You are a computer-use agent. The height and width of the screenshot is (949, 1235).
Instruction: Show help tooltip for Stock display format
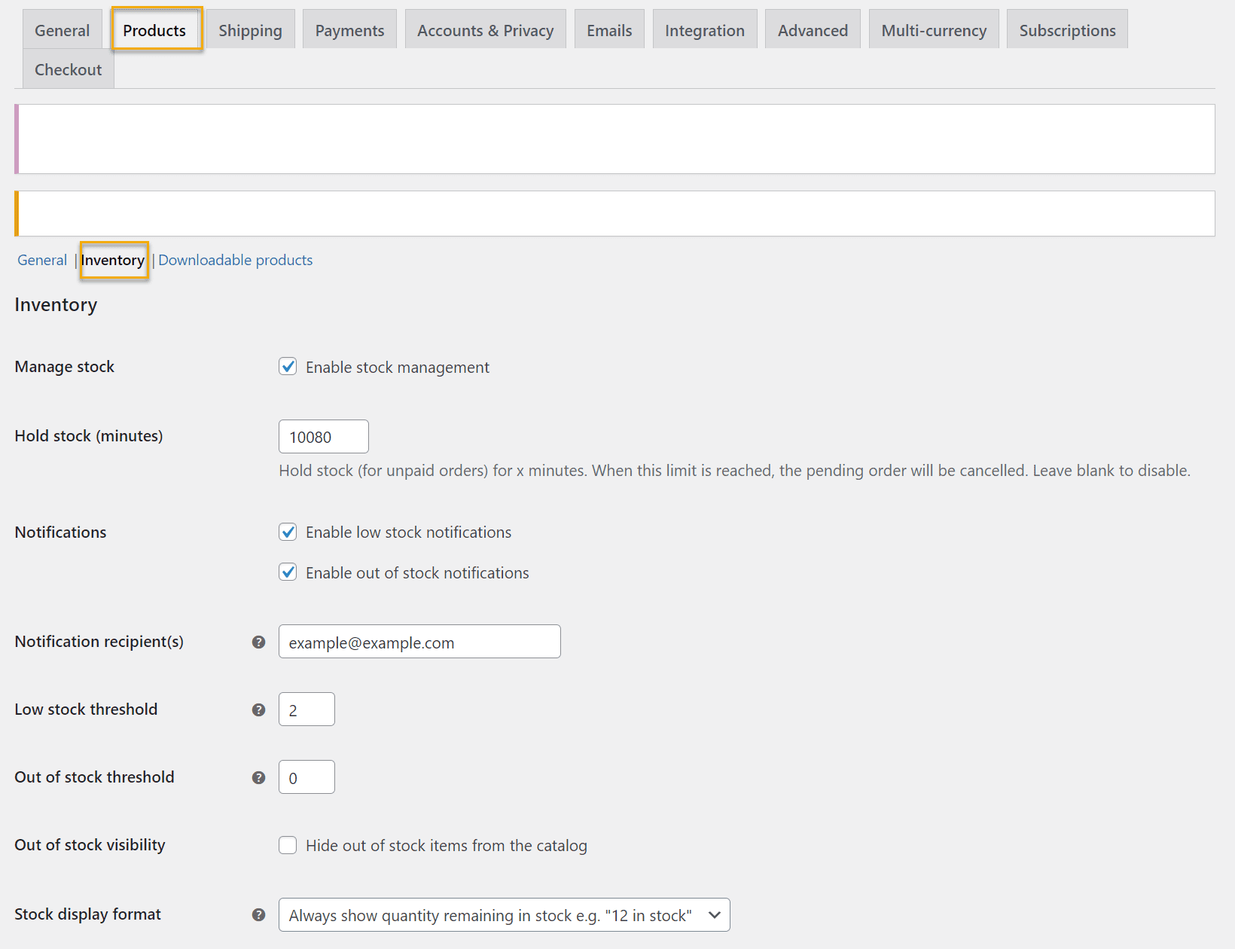[x=258, y=914]
